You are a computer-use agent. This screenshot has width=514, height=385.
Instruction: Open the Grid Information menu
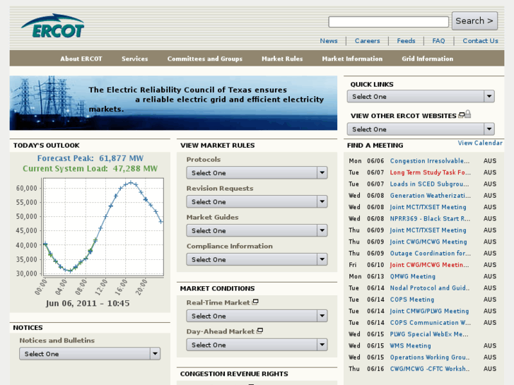427,59
